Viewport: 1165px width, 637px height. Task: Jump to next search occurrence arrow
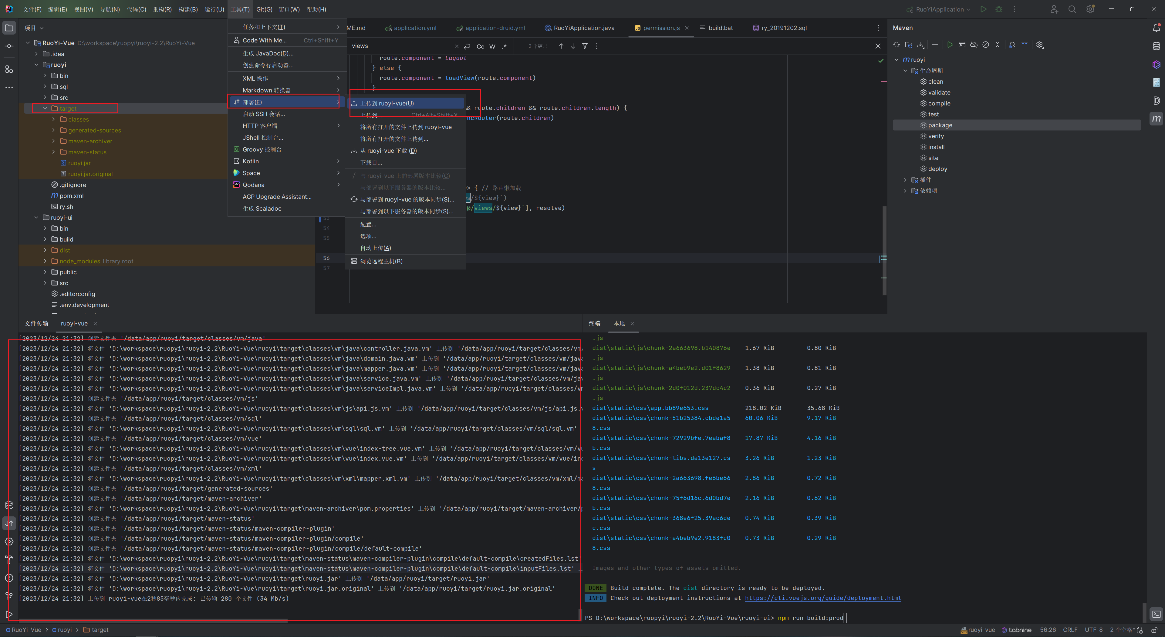(572, 46)
